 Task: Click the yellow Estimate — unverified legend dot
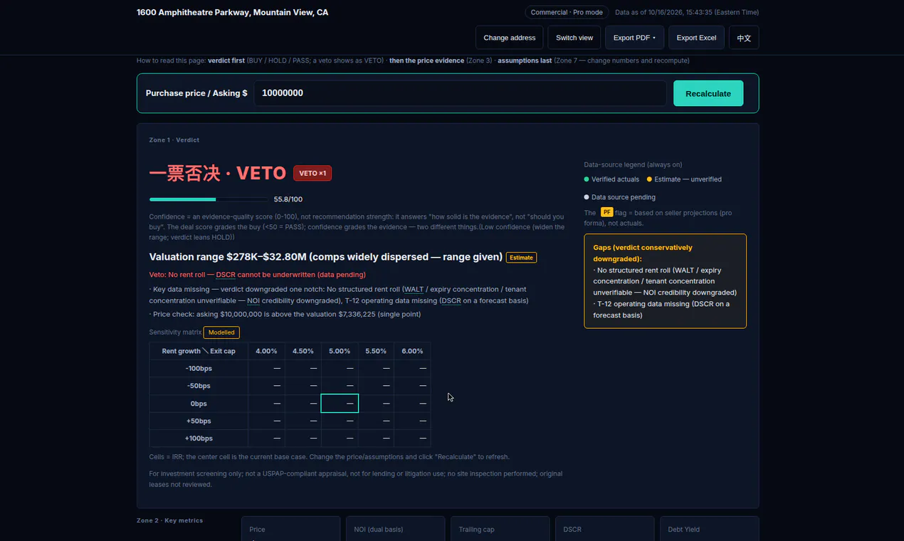tap(649, 179)
